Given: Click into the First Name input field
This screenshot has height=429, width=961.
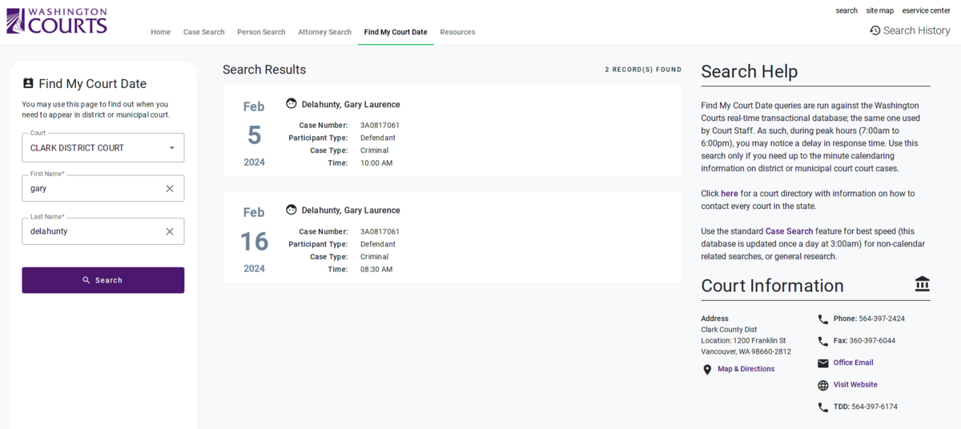Looking at the screenshot, I should (92, 189).
